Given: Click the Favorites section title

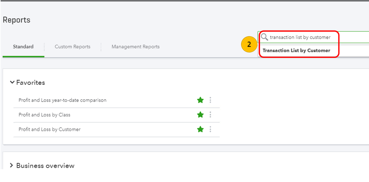Looking at the screenshot, I should [31, 83].
